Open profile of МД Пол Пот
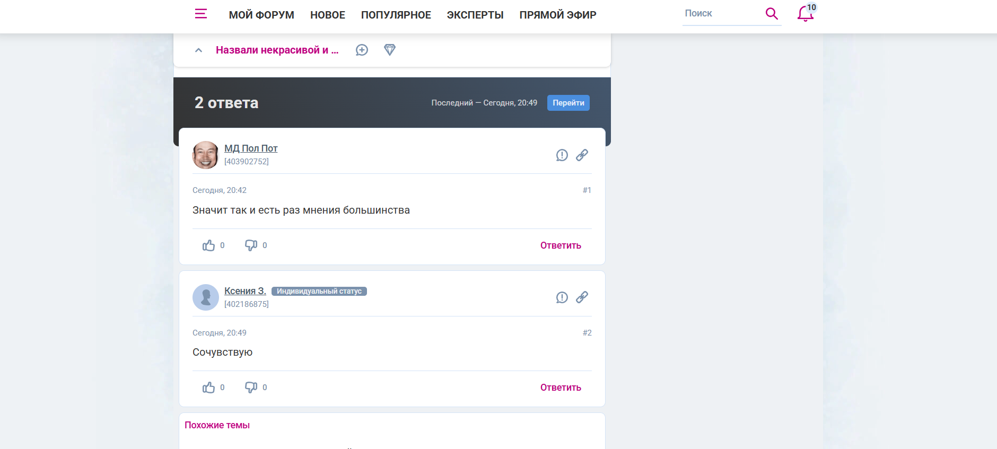The image size is (997, 449). (251, 148)
